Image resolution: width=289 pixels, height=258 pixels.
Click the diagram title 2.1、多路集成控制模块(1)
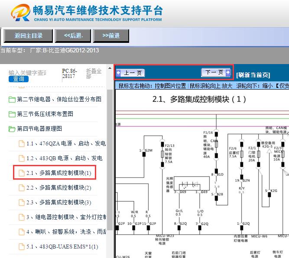click(199, 99)
